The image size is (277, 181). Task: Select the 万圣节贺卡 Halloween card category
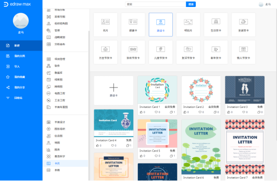coord(106,52)
